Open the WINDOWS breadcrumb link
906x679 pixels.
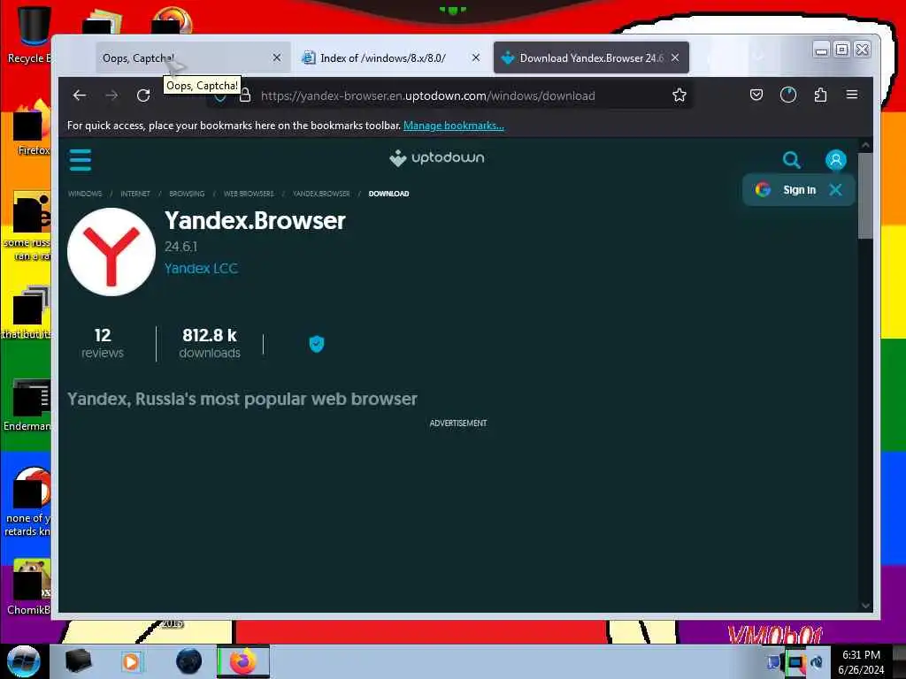click(x=85, y=194)
